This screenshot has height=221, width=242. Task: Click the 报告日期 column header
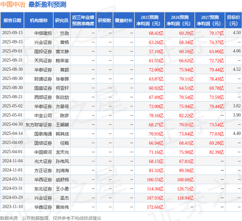coord(12,20)
